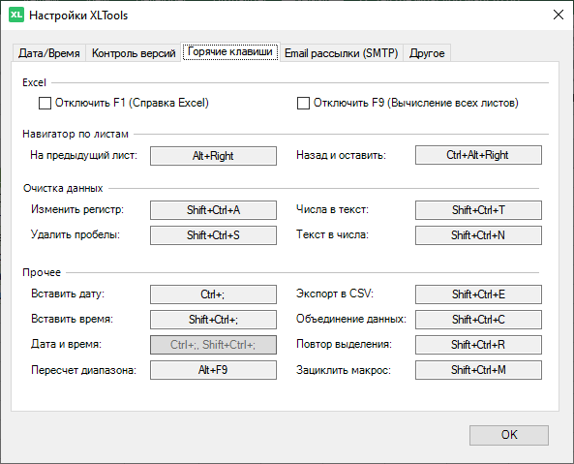
Task: Click the Навигатор по листам section heading
Action: 76,134
